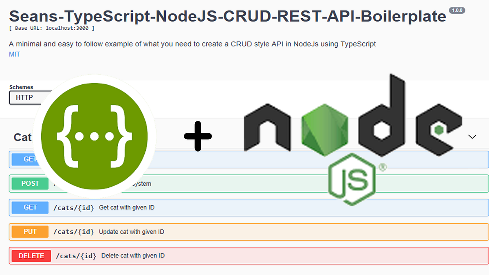Screen dimensions: 489x275
Task: Click the green hexagon in the node wordmark
Action: point(324,130)
